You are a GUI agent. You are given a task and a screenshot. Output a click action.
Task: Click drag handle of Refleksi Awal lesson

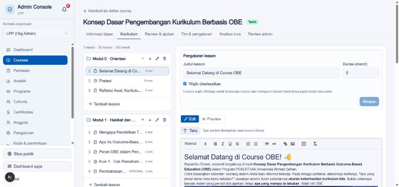[x=89, y=90]
